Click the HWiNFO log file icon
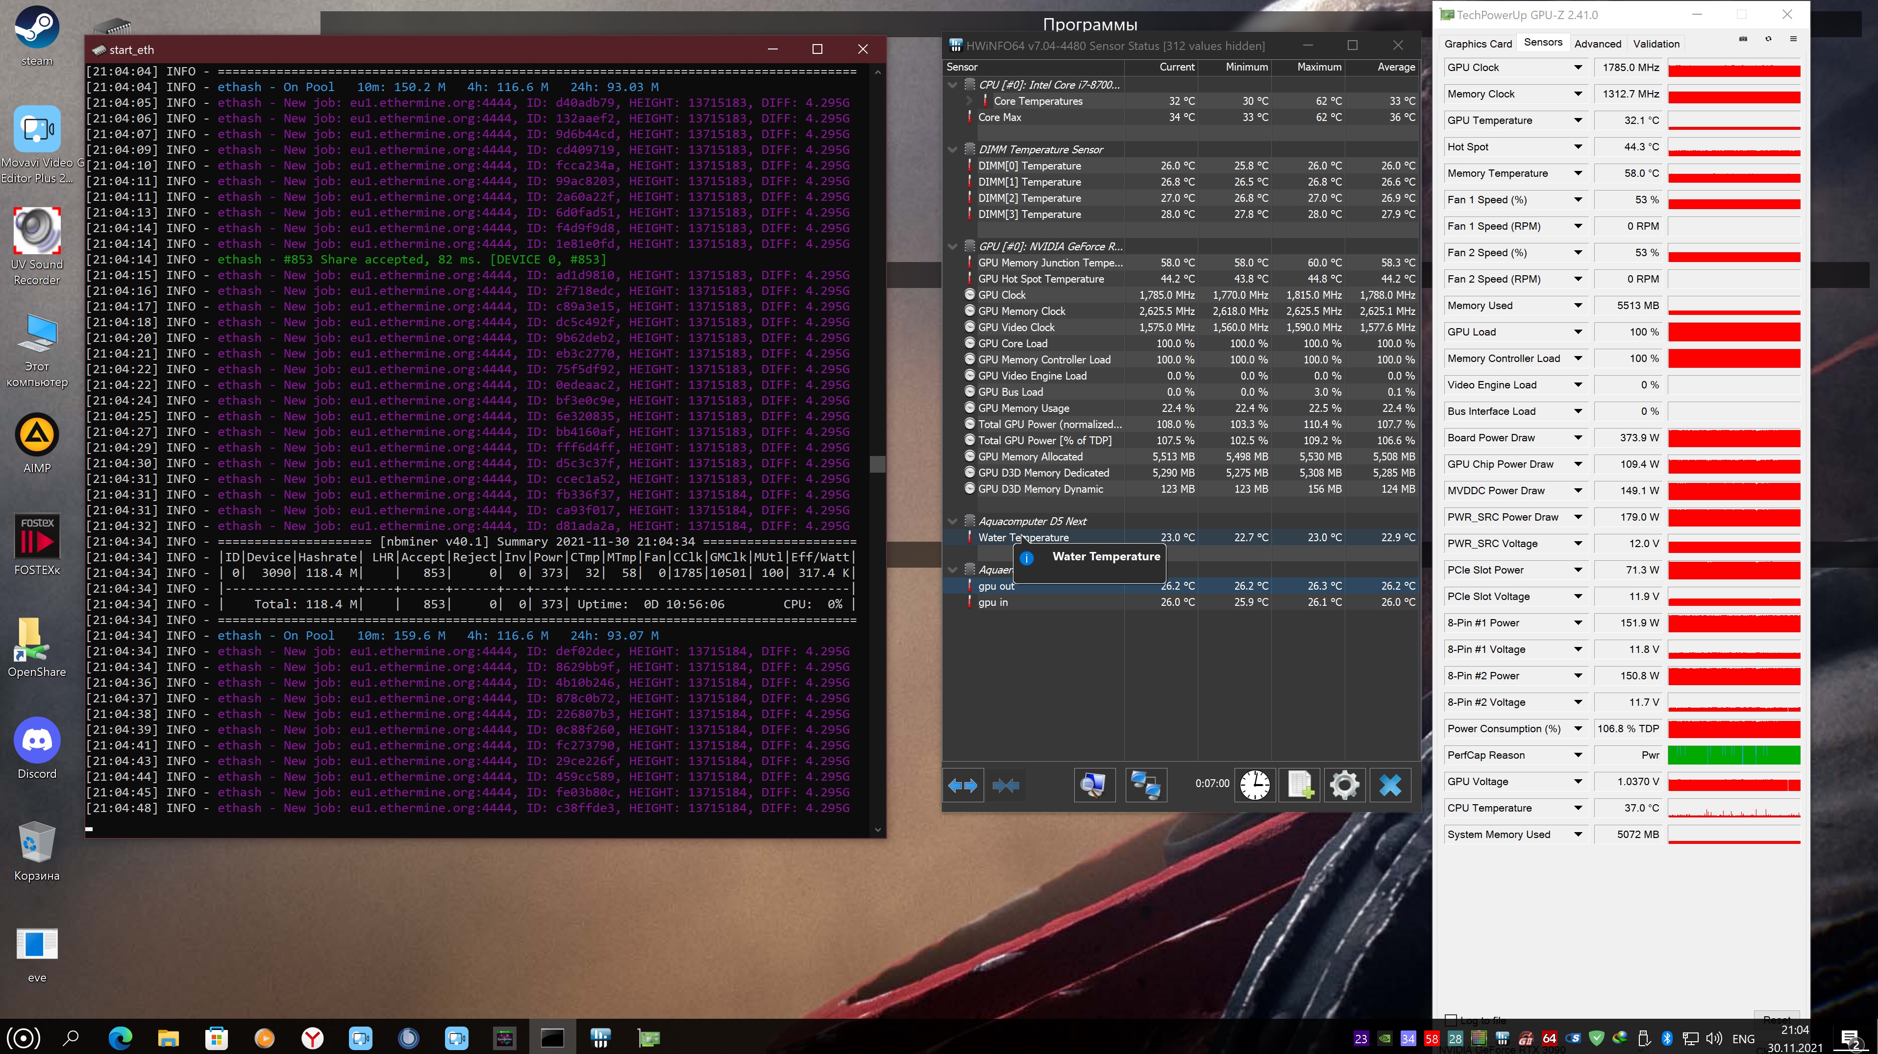The height and width of the screenshot is (1054, 1878). [1300, 785]
